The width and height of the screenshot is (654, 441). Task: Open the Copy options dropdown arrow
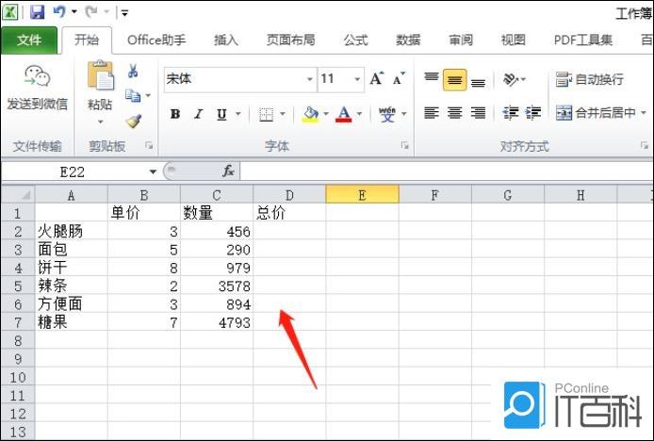(x=148, y=95)
